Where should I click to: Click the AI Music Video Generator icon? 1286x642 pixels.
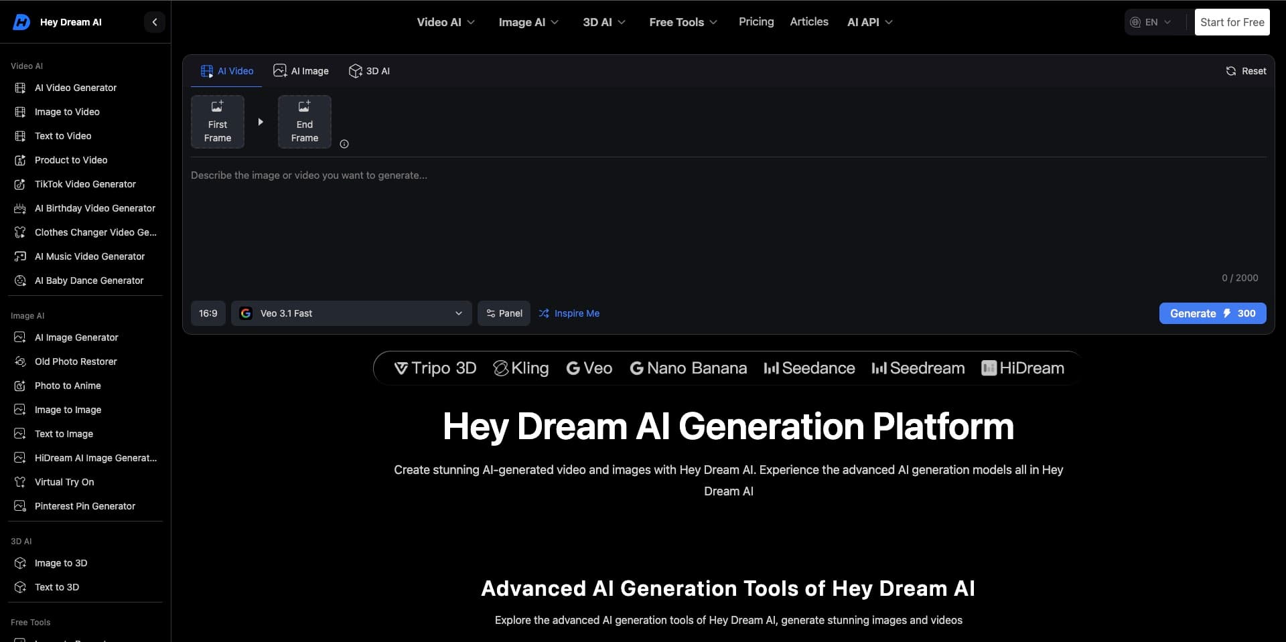pyautogui.click(x=20, y=256)
